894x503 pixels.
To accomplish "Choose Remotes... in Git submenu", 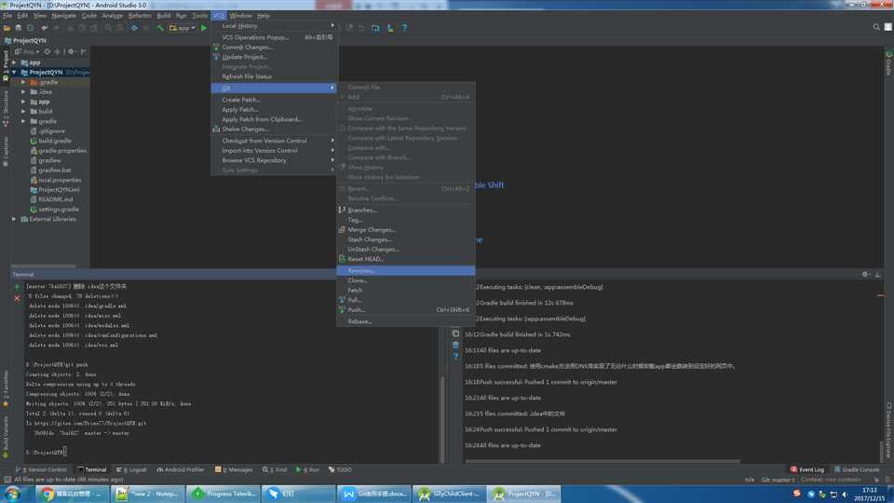I will click(405, 271).
